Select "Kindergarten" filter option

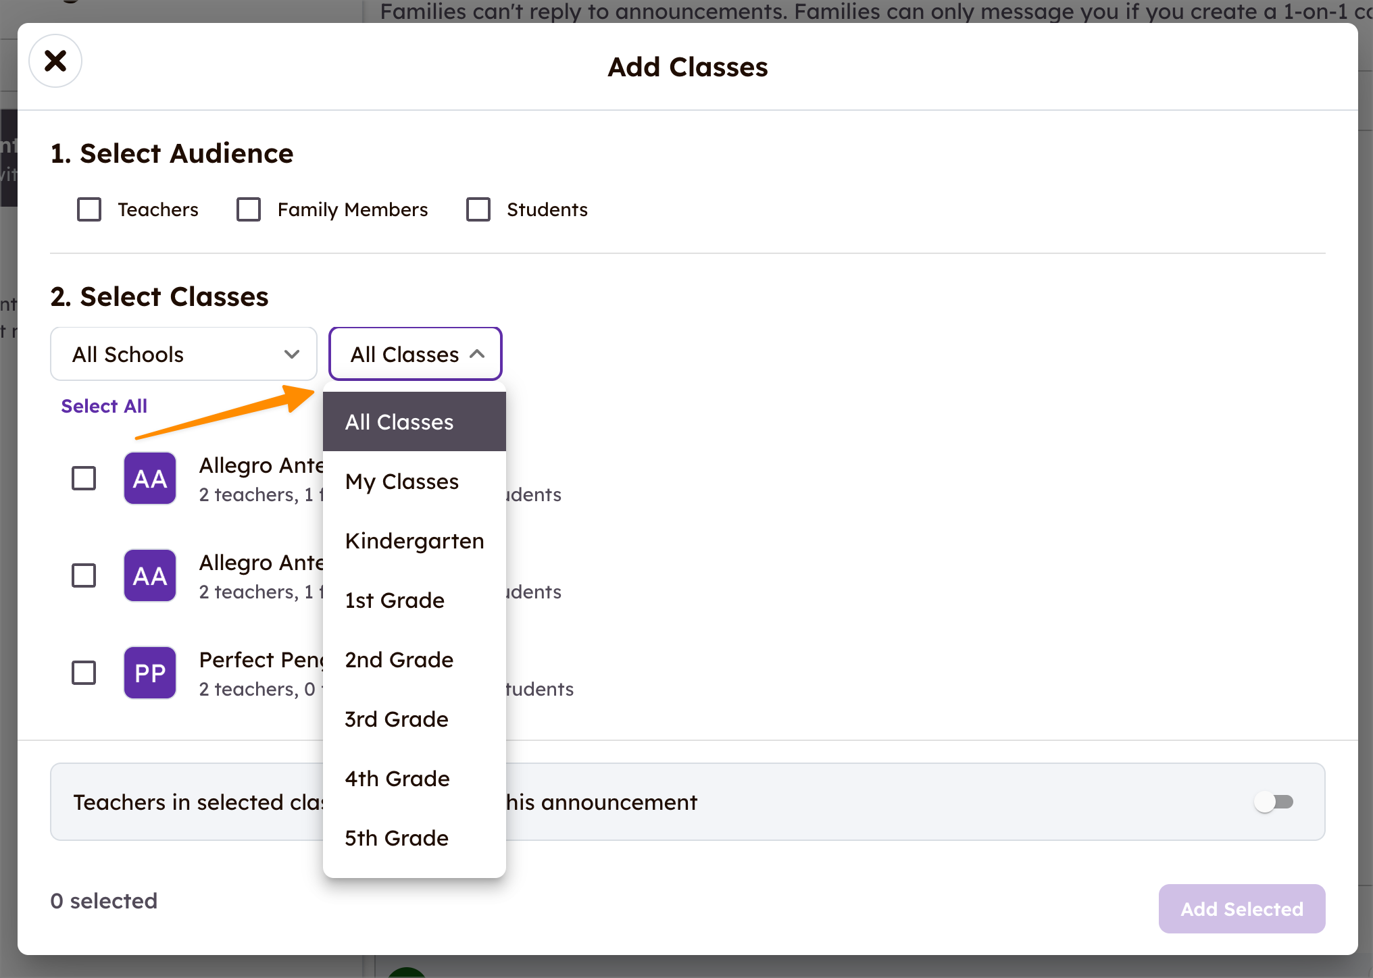pyautogui.click(x=414, y=540)
